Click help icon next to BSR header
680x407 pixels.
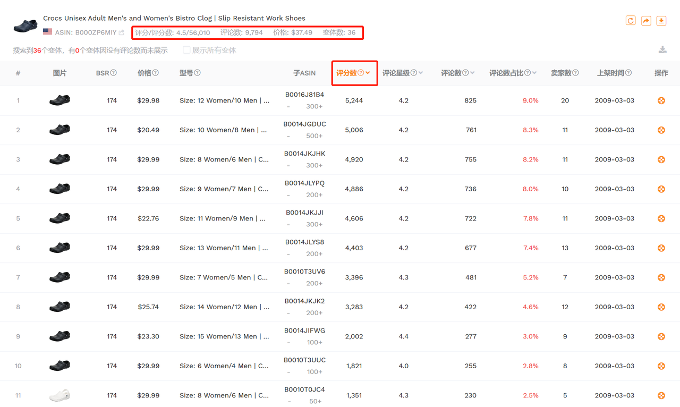[x=113, y=73]
